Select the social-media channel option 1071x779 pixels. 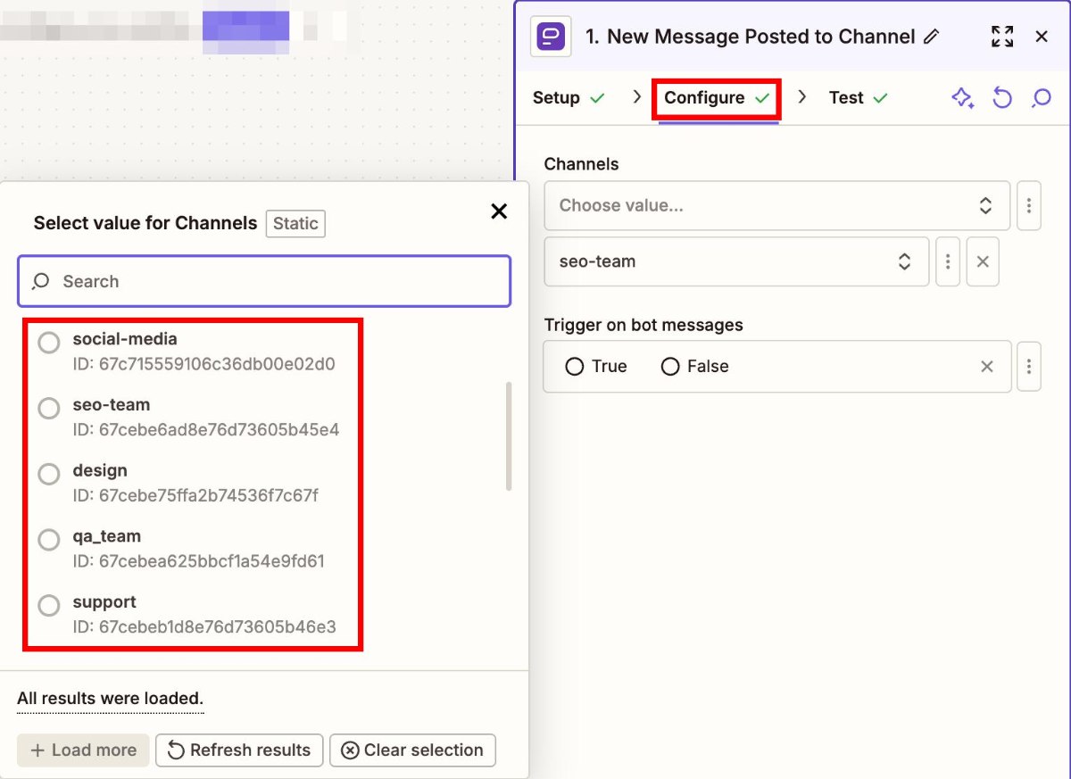(x=49, y=343)
